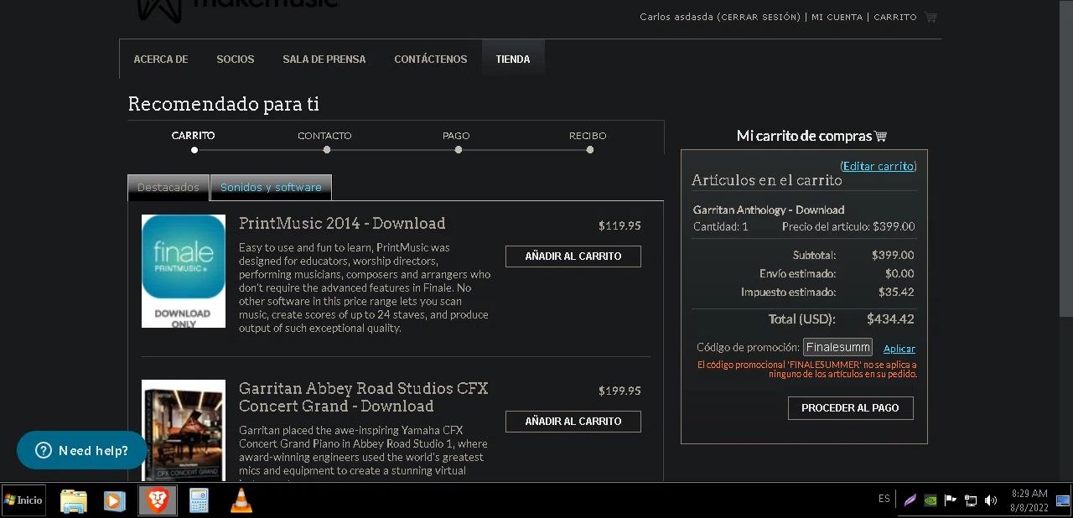Click the Total (USD) $434.42 value
Image resolution: width=1073 pixels, height=518 pixels.
890,319
